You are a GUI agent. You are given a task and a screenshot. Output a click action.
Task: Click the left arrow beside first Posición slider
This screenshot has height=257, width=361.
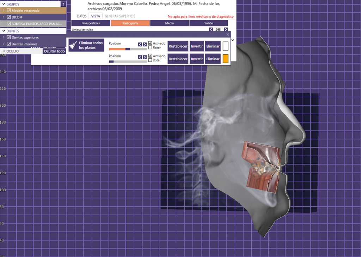pos(140,44)
